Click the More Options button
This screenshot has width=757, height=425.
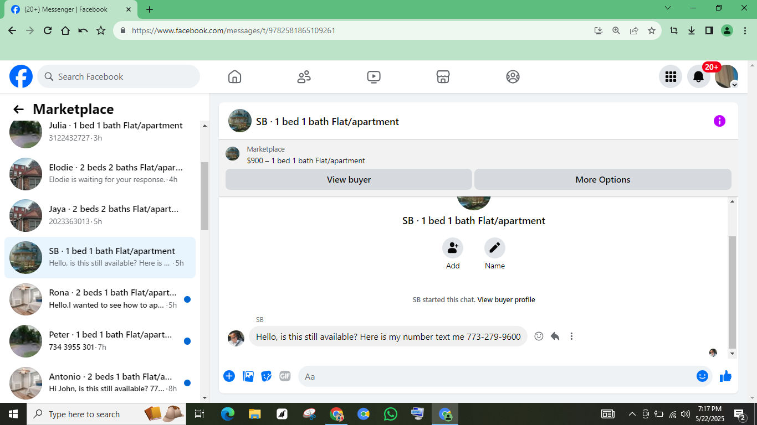click(x=603, y=179)
